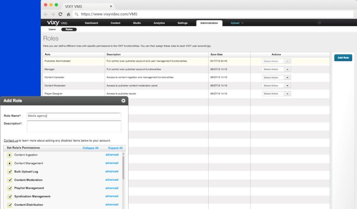Screen dimensions: 357x209
Task: Click the Role Name input field
Action: (x=74, y=116)
